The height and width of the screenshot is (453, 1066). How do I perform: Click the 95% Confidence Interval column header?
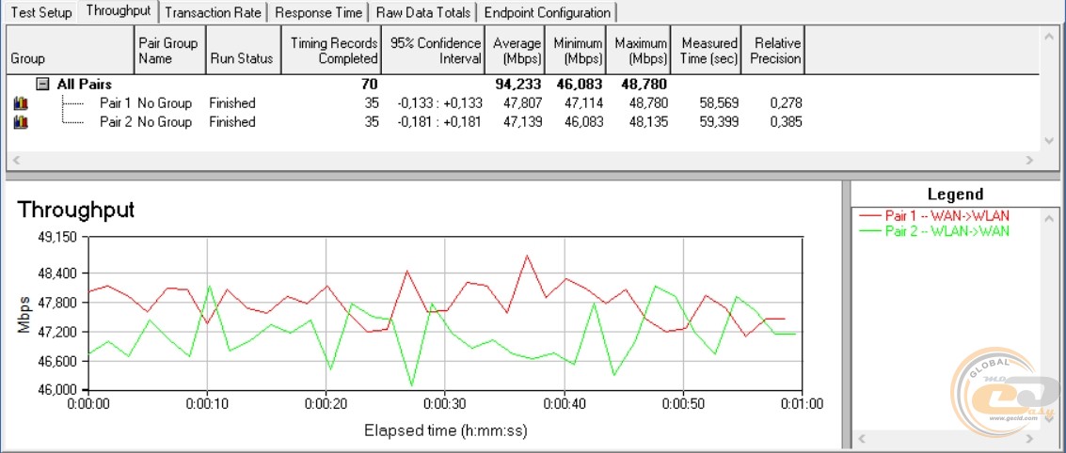click(x=434, y=51)
